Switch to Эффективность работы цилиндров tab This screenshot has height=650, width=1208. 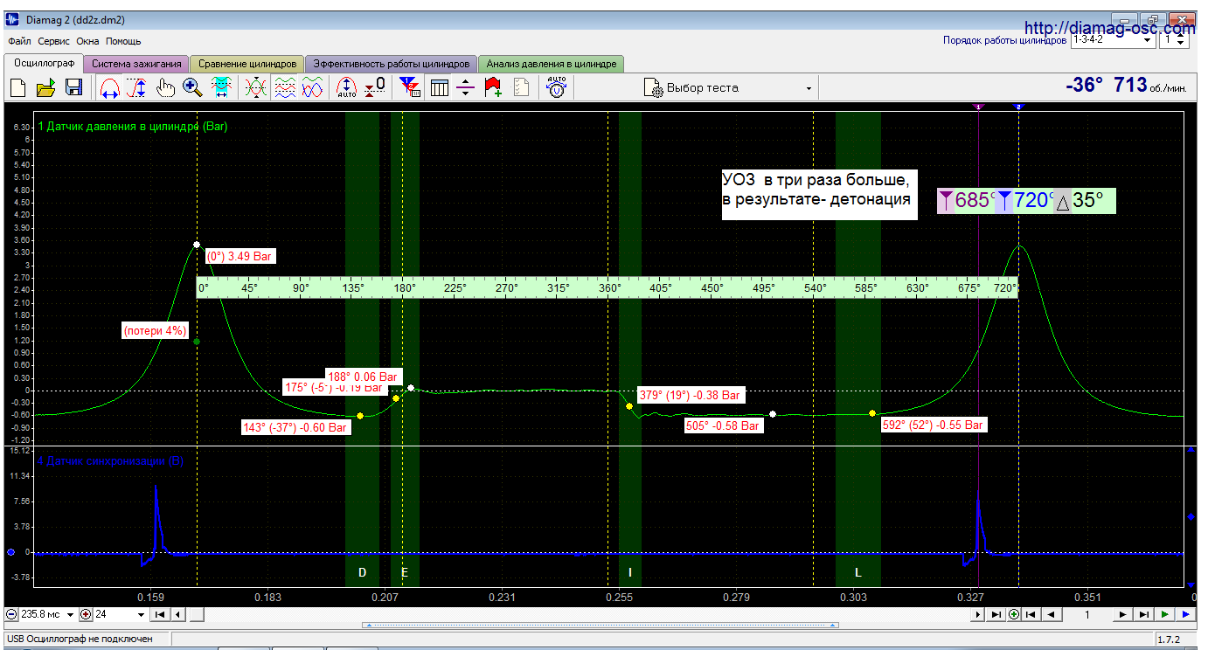coord(392,64)
